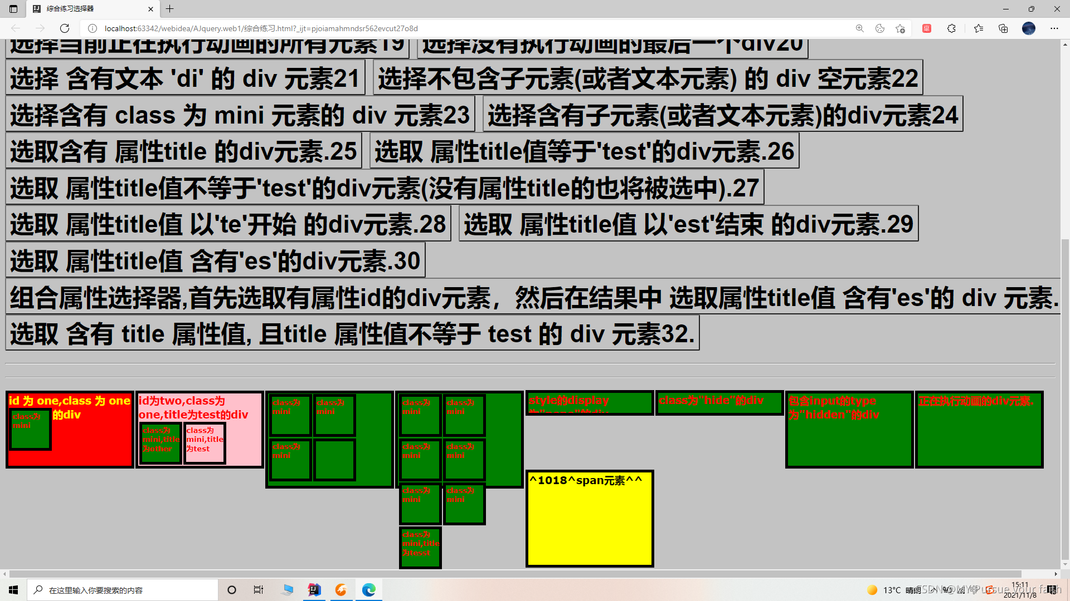
Task: Click the site information icon
Action: (x=93, y=28)
